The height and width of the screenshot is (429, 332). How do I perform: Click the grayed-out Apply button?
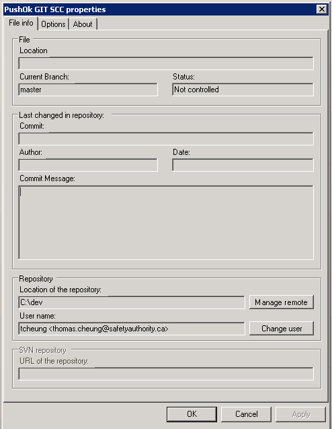[300, 414]
